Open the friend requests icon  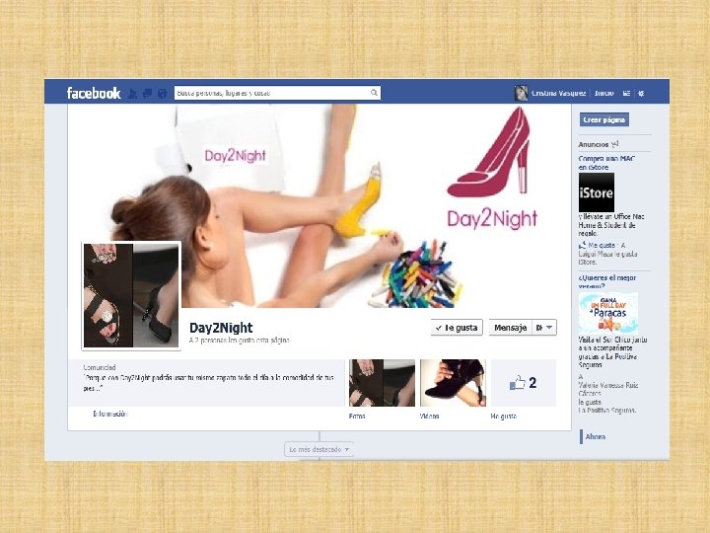click(x=133, y=94)
